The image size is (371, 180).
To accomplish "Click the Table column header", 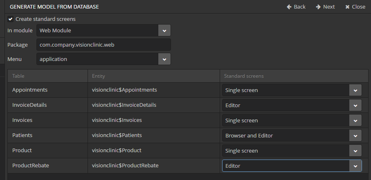I will point(47,76).
